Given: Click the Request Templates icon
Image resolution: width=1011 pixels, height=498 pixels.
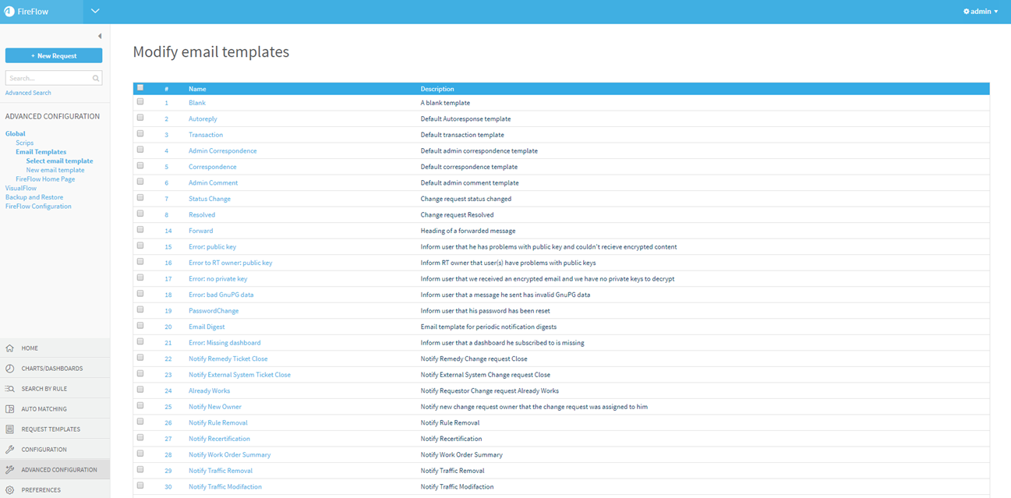Looking at the screenshot, I should (x=9, y=429).
